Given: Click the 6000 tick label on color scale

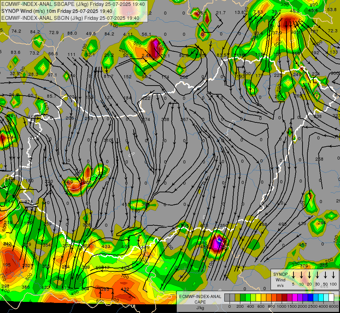Looking at the screenshot, I should [334, 306].
